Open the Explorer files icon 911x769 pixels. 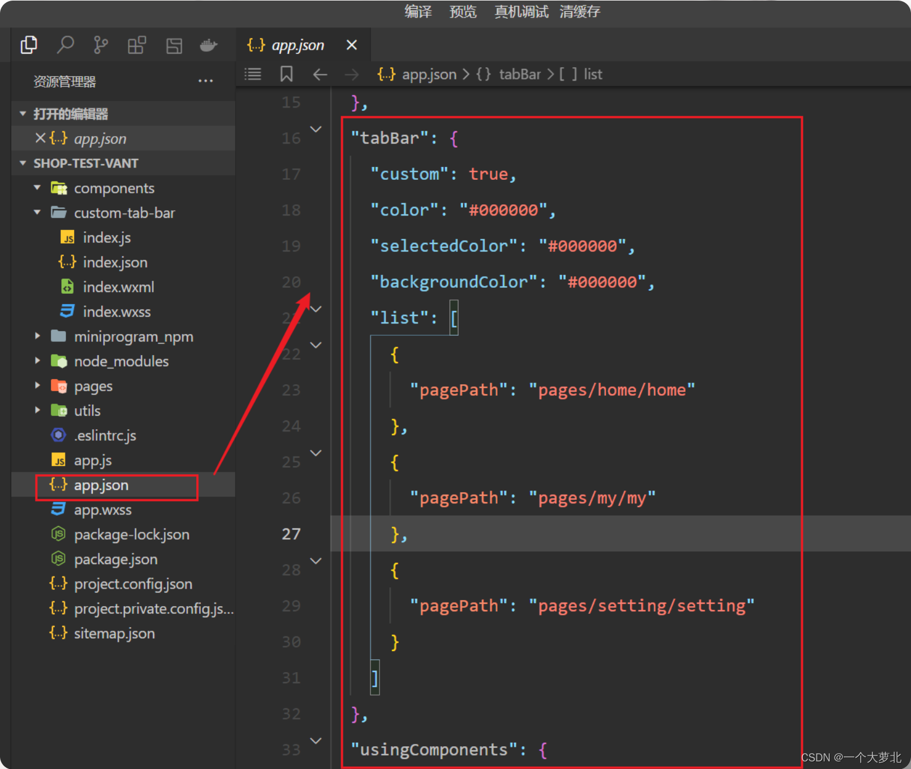click(29, 45)
